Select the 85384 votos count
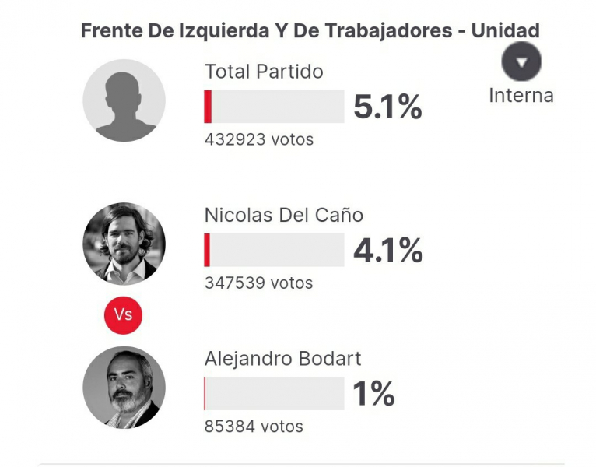The image size is (596, 467). point(254,427)
